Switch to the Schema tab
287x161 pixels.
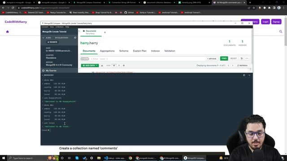[x=124, y=51]
